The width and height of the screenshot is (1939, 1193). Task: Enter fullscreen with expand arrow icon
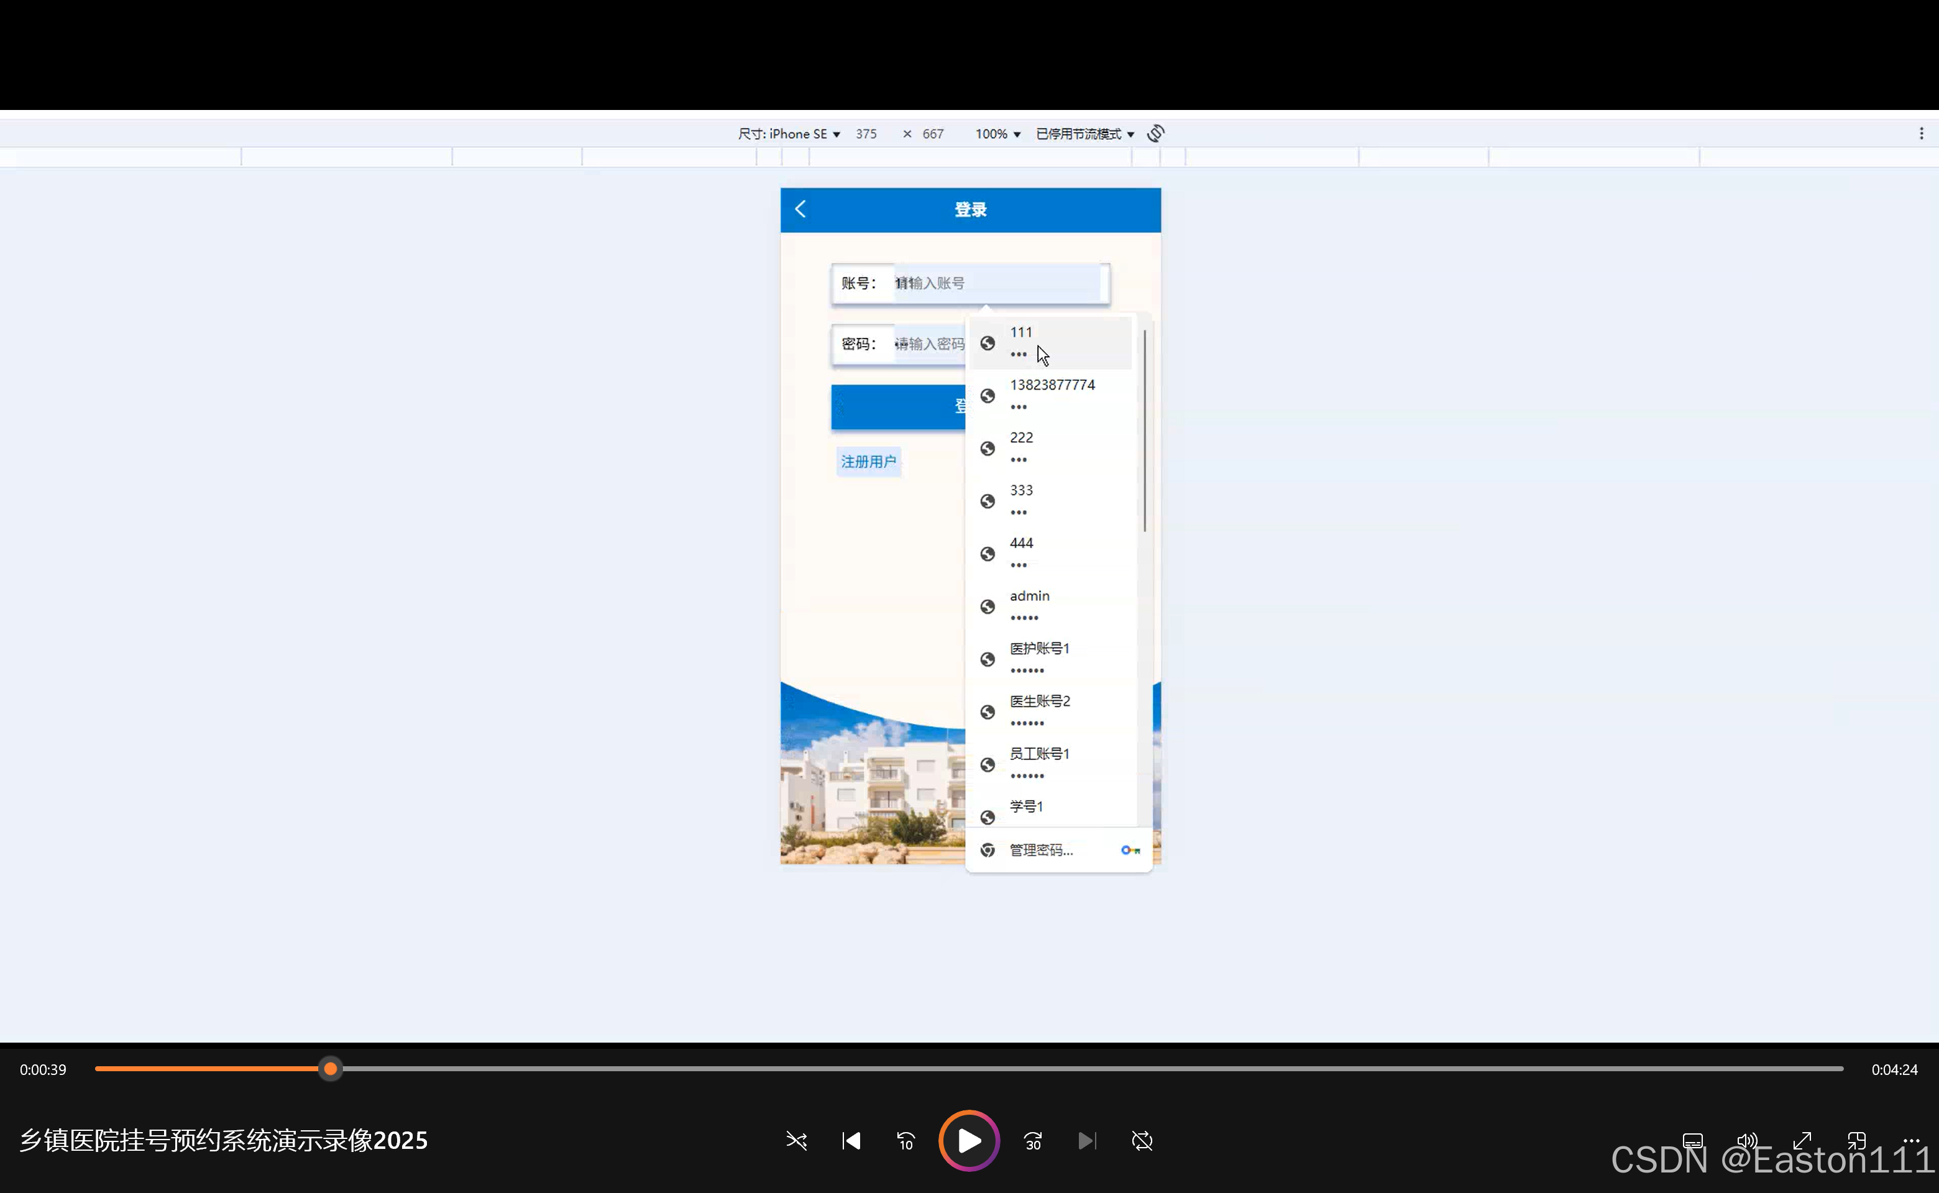(x=1802, y=1141)
